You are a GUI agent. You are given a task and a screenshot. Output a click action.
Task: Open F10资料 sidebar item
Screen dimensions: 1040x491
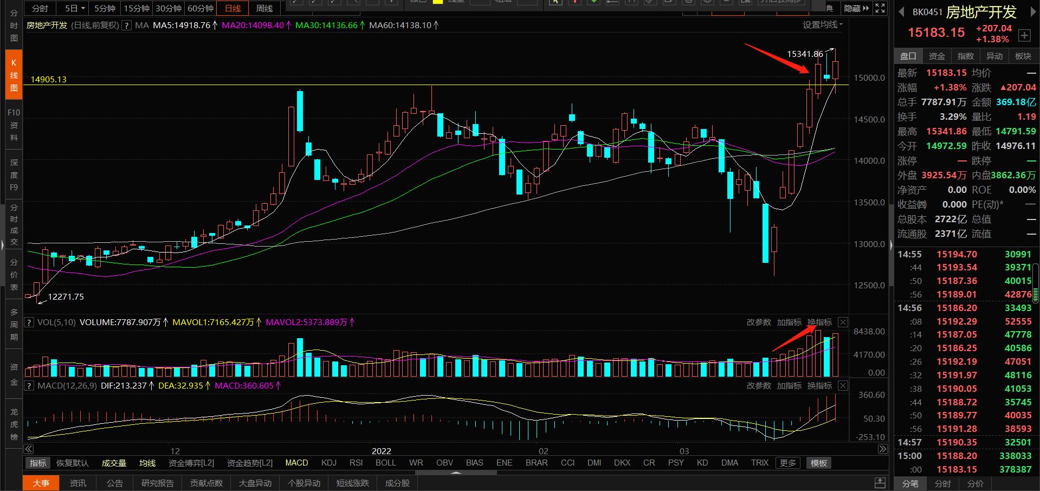click(14, 125)
